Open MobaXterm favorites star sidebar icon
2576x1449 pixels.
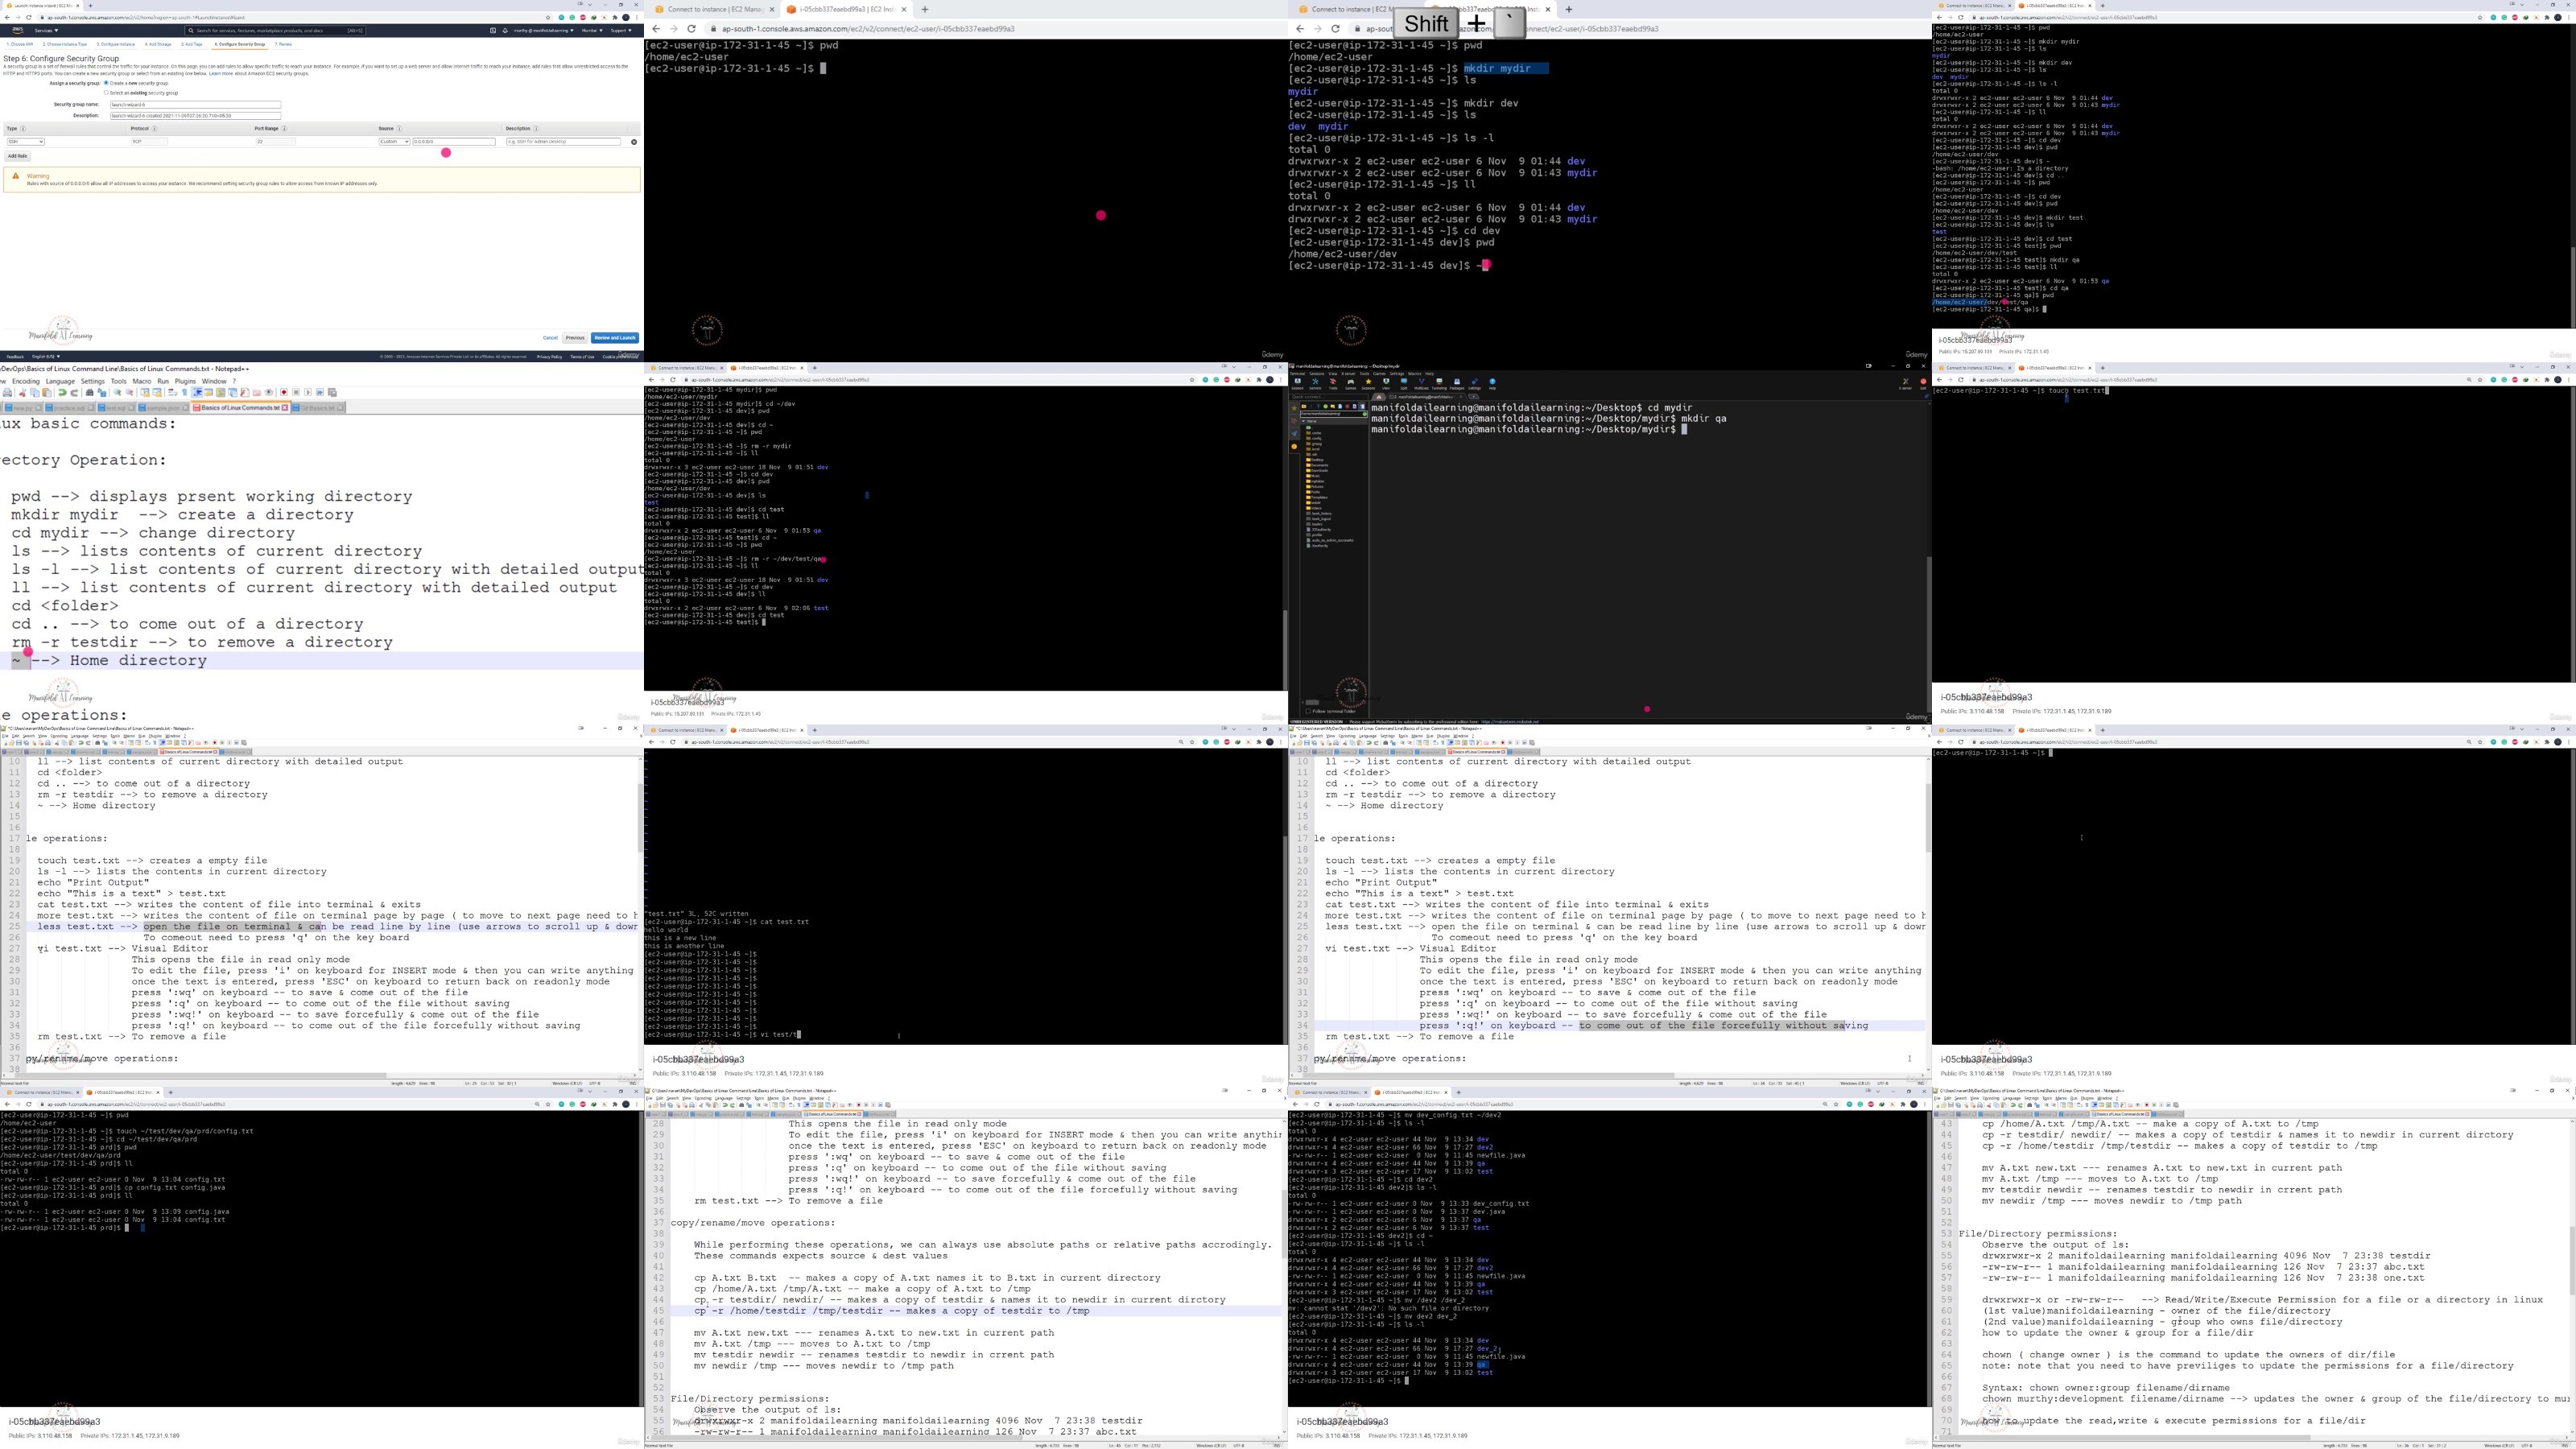1295,409
